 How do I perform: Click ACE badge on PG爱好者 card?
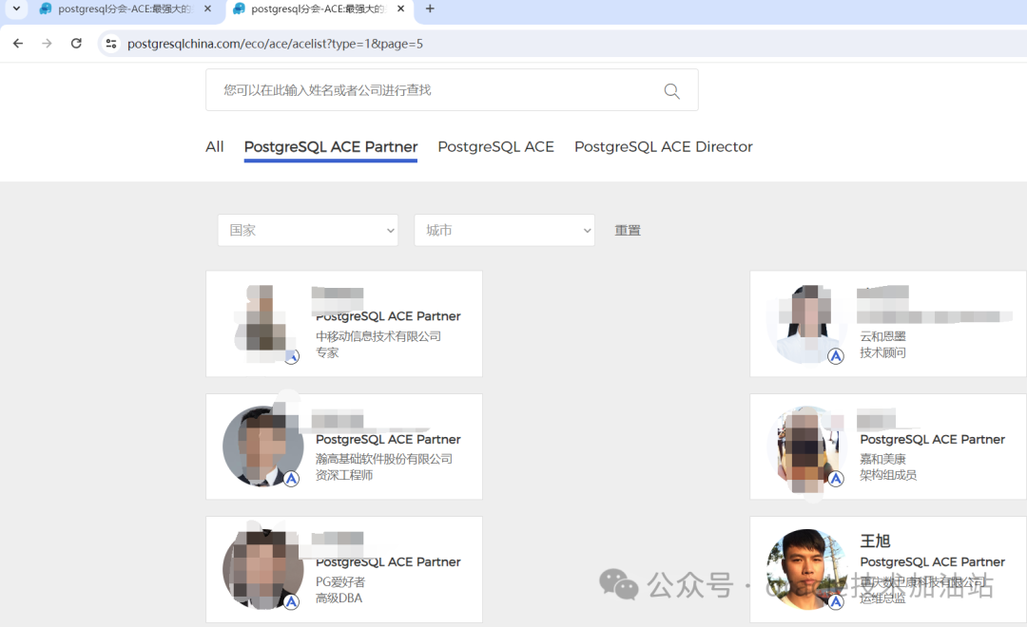[x=292, y=601]
